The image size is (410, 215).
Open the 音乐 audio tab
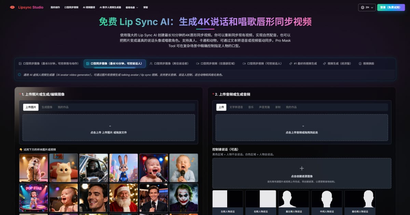(251, 107)
